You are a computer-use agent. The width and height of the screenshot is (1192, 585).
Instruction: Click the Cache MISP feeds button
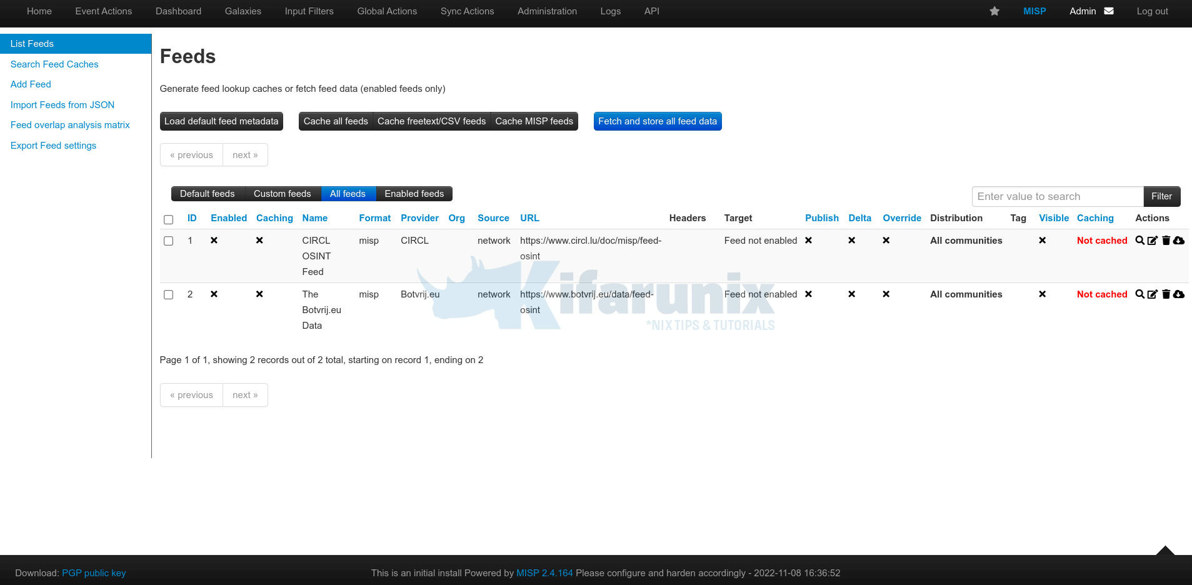(534, 121)
